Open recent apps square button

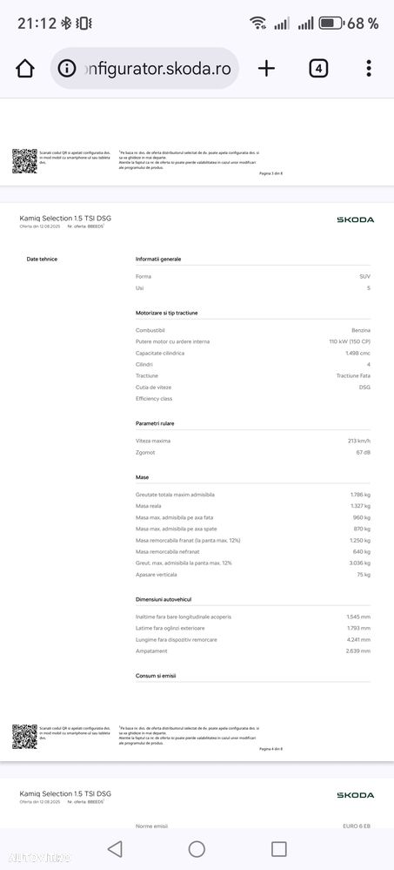coord(278,849)
